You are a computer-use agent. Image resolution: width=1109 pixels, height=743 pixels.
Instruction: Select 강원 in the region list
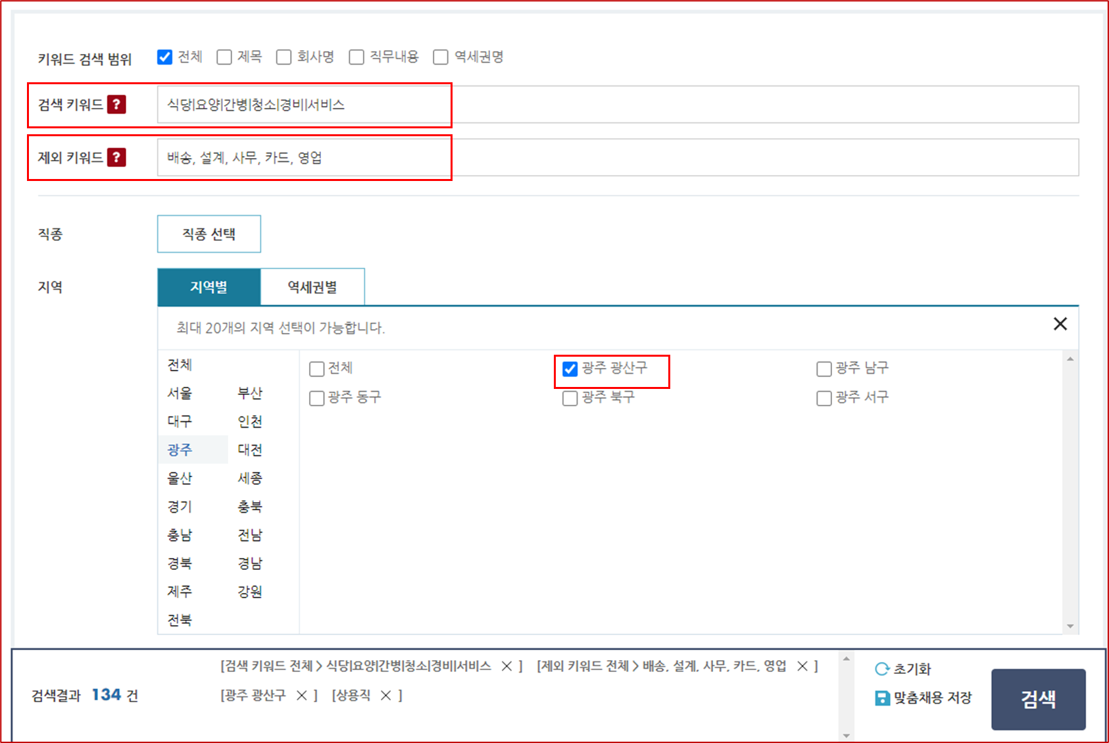click(250, 591)
